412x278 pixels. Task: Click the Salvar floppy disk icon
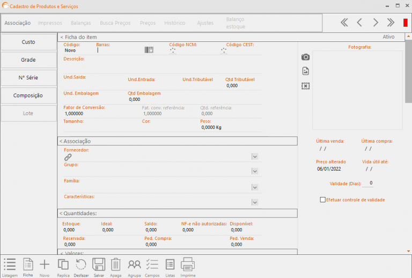99,264
